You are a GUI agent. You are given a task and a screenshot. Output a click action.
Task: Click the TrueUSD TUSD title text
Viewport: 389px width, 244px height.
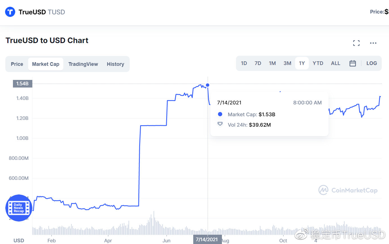pyautogui.click(x=42, y=12)
